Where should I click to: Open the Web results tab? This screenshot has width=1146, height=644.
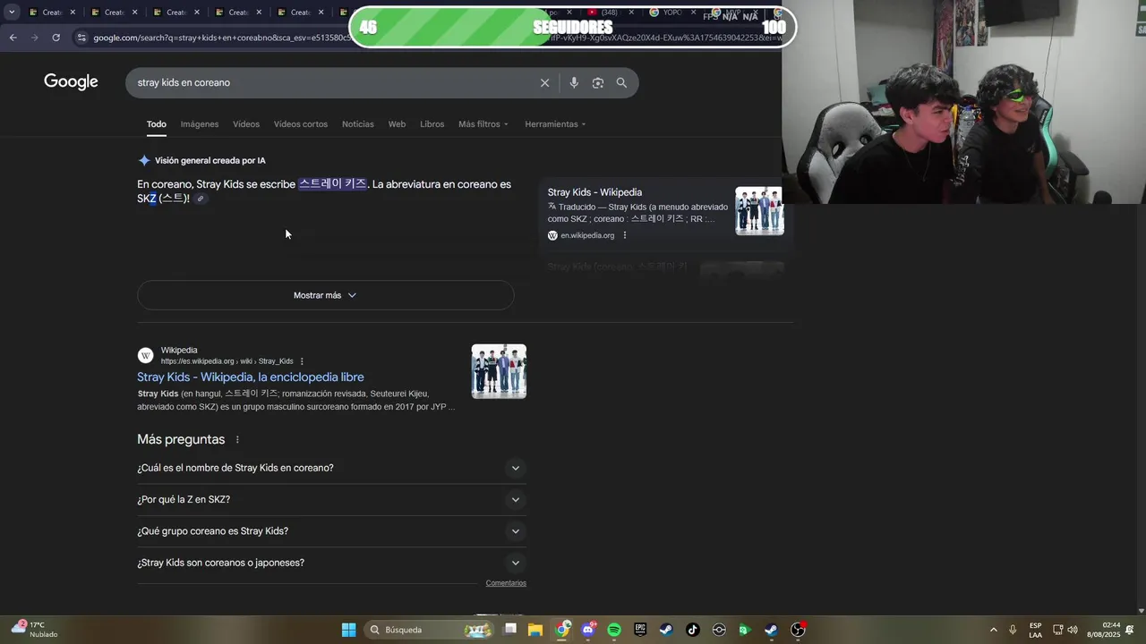pyautogui.click(x=397, y=124)
